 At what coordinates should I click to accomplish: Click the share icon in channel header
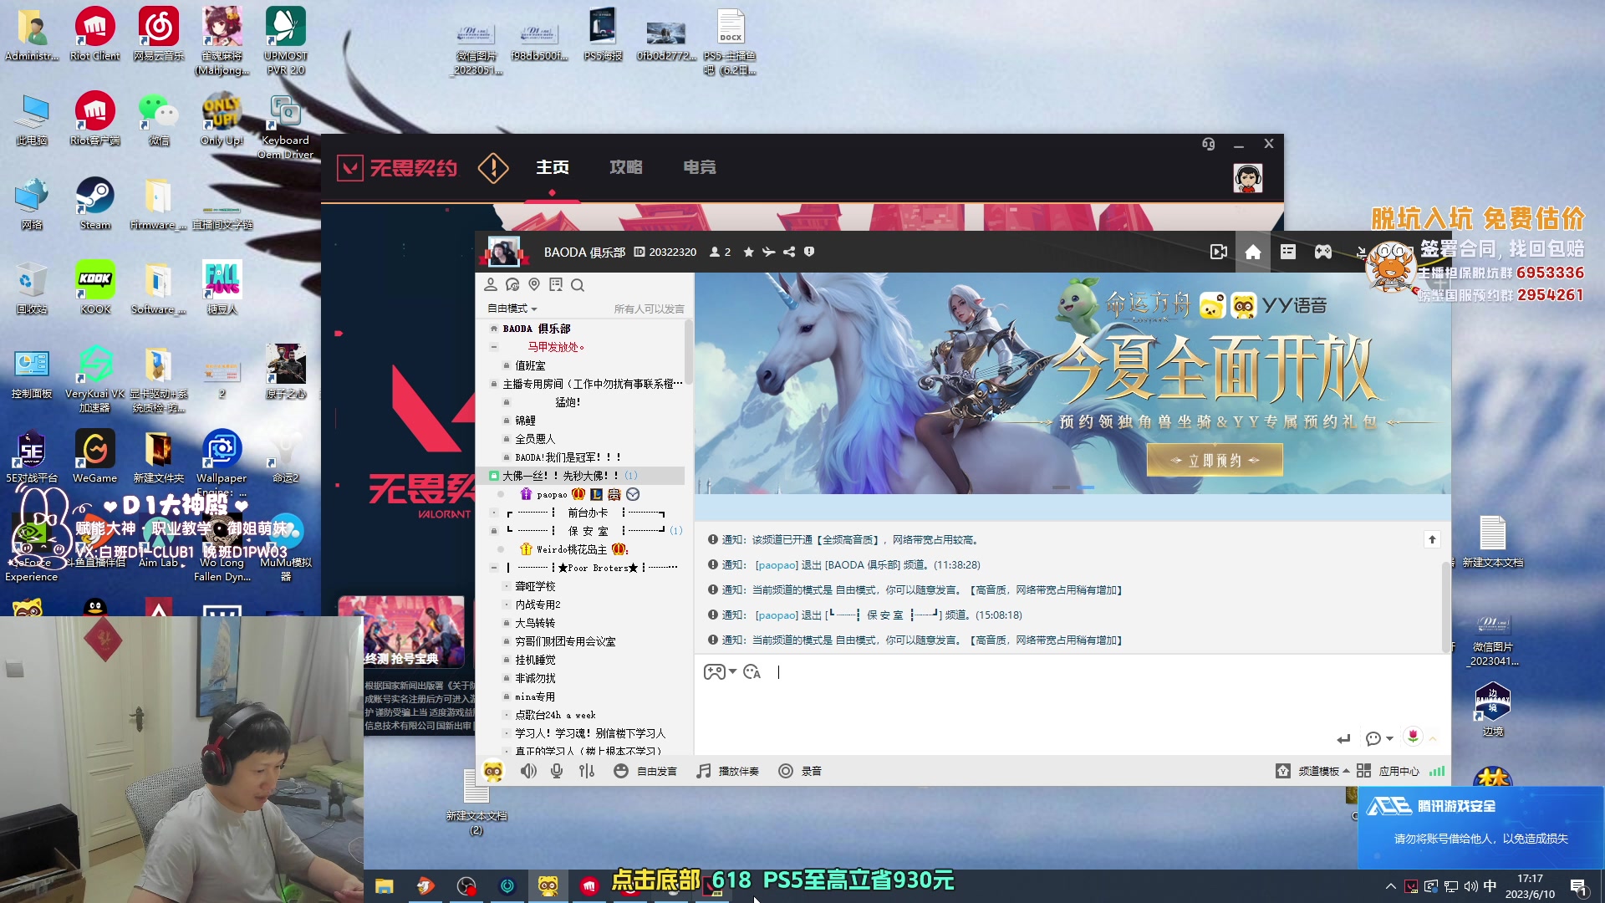789,252
